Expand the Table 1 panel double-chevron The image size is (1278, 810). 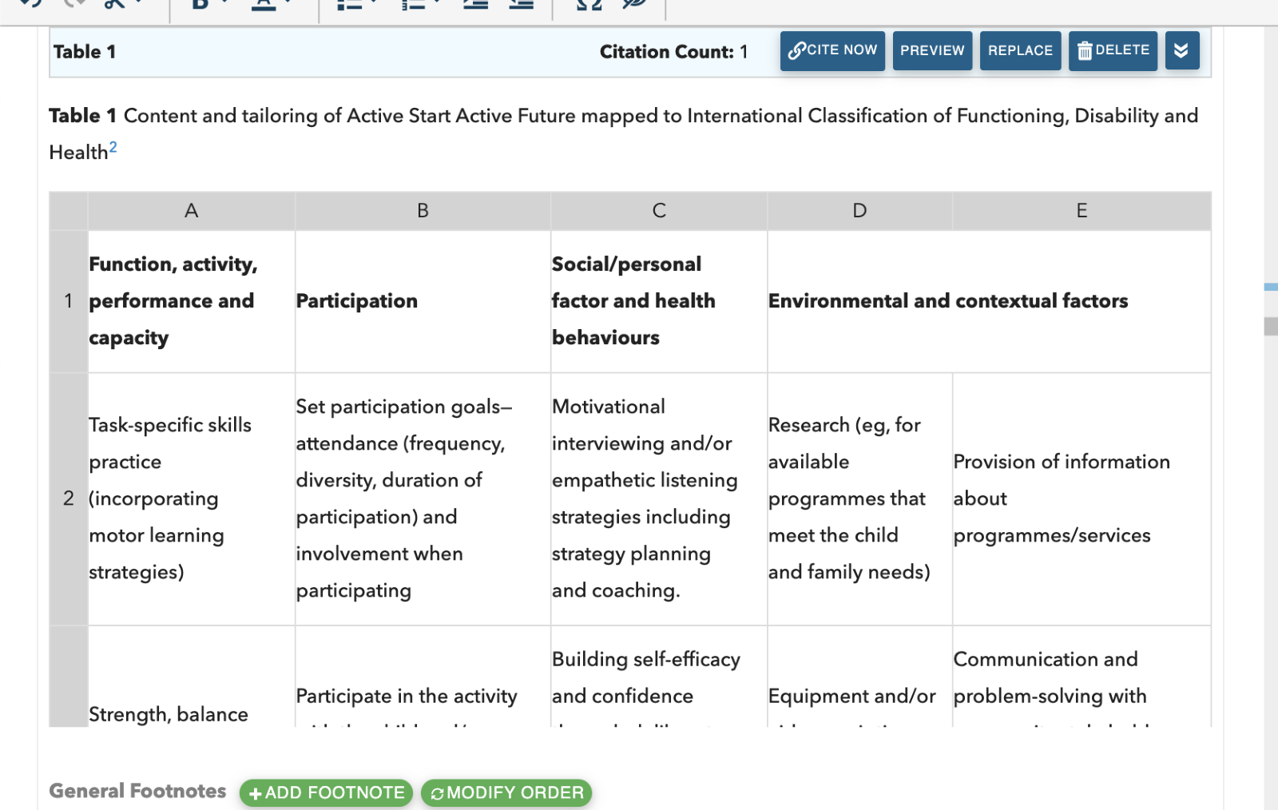pos(1181,50)
